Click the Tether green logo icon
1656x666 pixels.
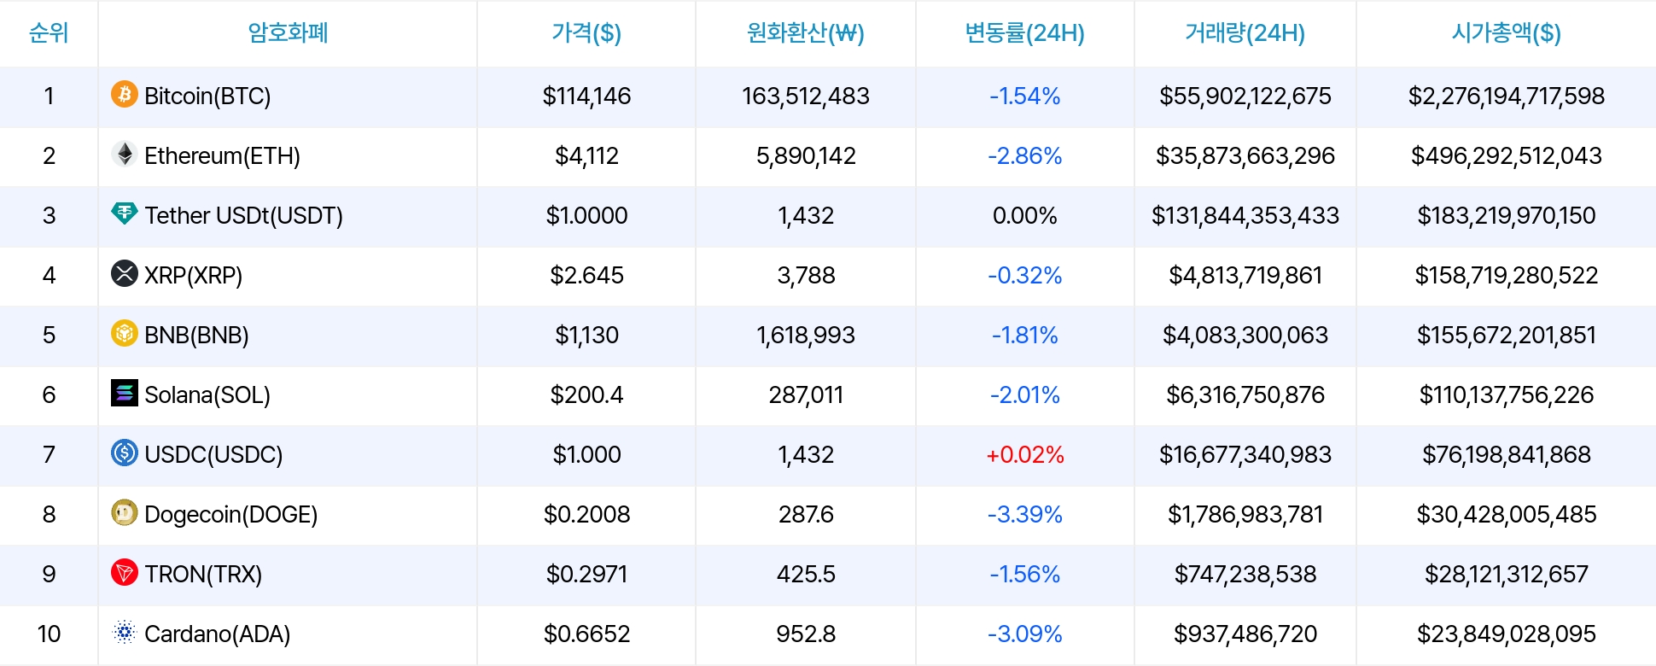(x=125, y=213)
